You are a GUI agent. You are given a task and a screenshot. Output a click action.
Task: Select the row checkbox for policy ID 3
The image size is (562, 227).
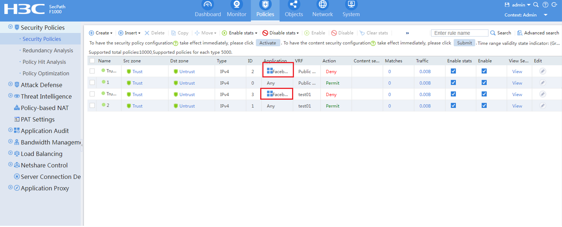point(92,94)
